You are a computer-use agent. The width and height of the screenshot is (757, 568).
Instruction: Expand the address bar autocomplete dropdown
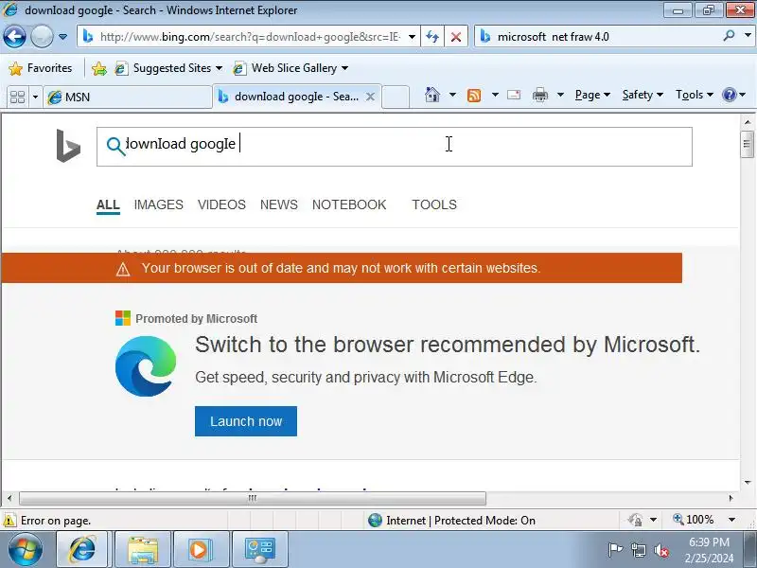coord(412,37)
